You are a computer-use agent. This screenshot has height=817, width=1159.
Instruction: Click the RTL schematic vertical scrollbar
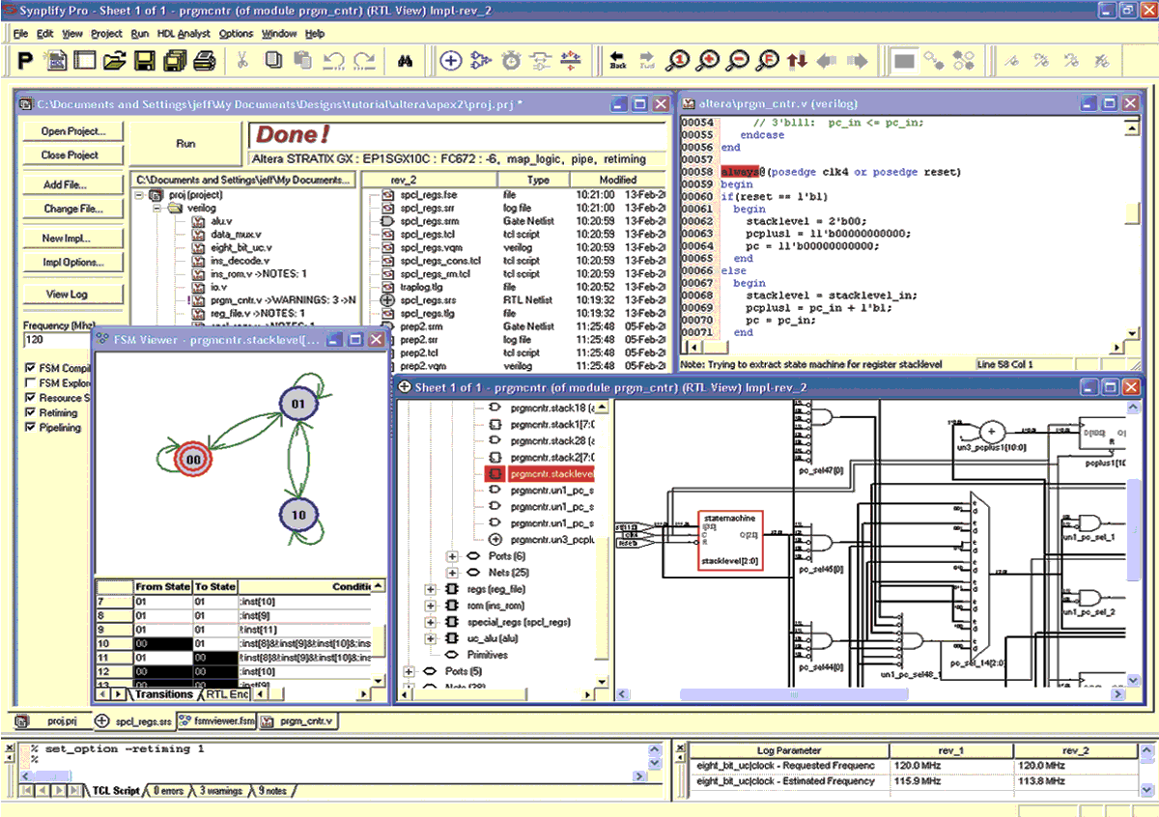(1133, 531)
